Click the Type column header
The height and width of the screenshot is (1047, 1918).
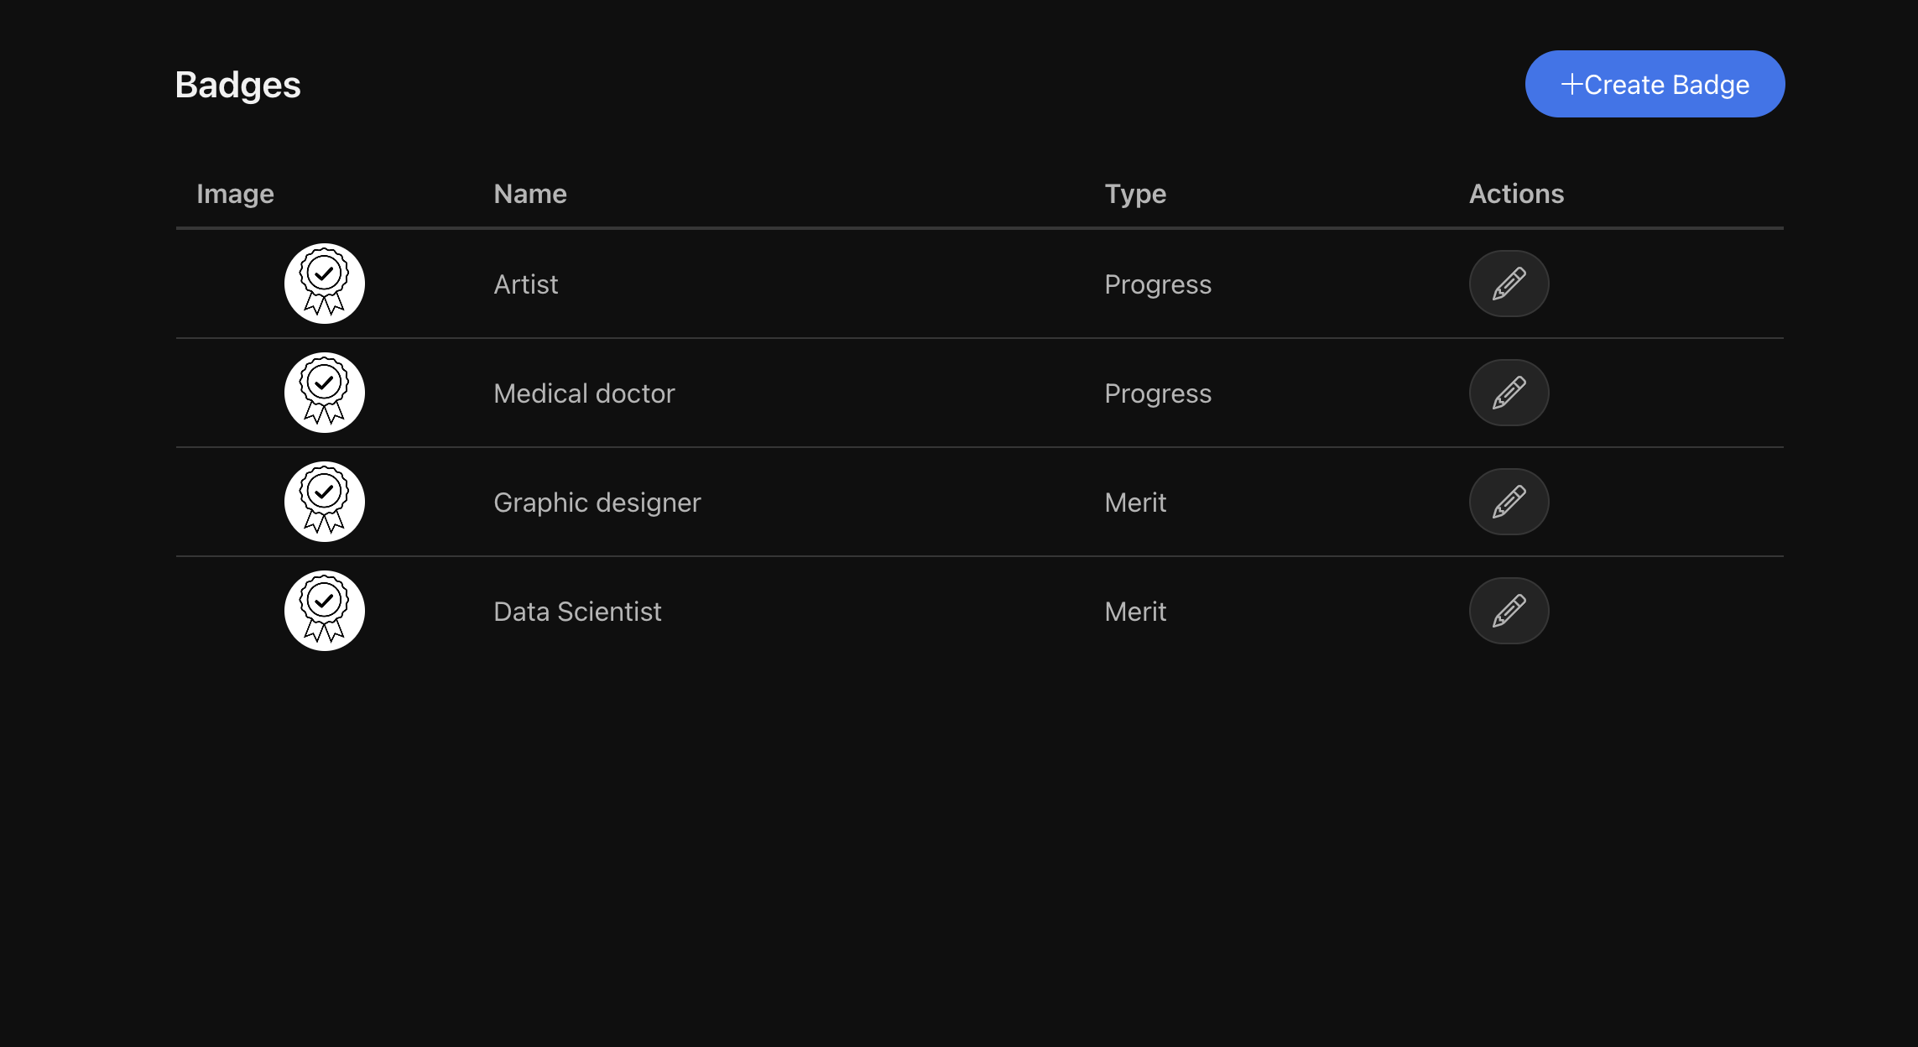(1134, 194)
